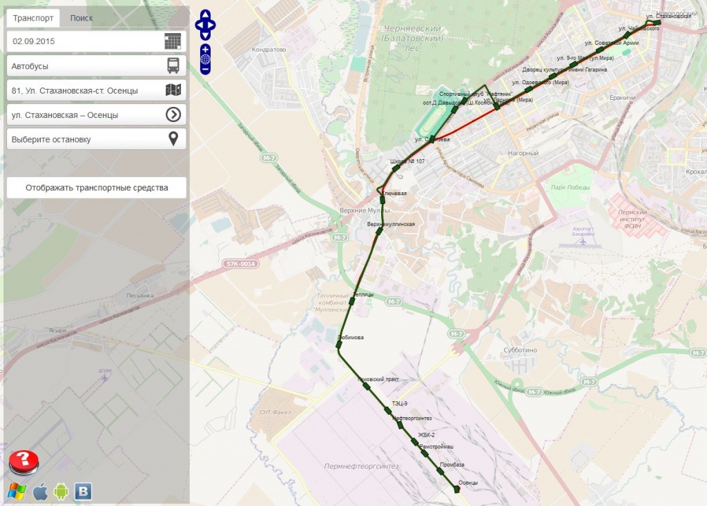Open the VK social link icon
Image resolution: width=707 pixels, height=506 pixels.
tap(83, 492)
